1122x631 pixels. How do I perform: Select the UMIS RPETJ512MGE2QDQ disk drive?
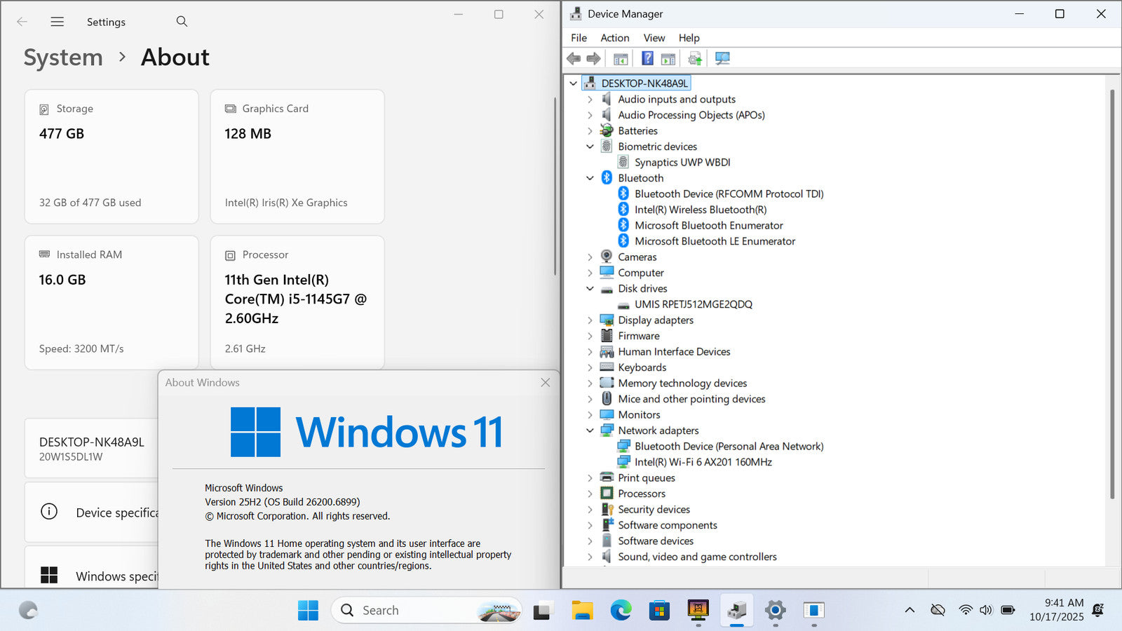pos(693,304)
